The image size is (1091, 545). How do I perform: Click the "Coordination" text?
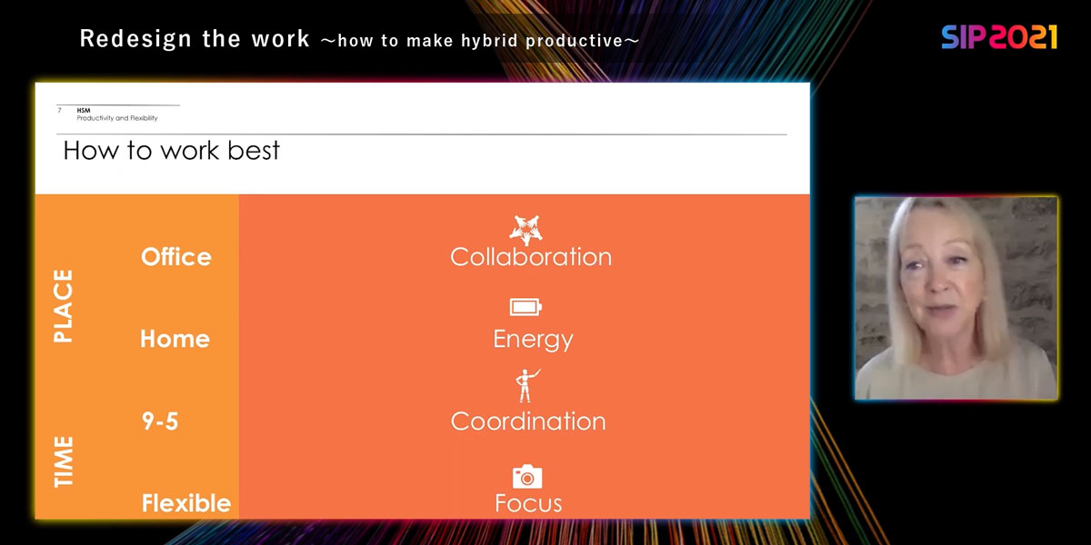click(x=528, y=421)
